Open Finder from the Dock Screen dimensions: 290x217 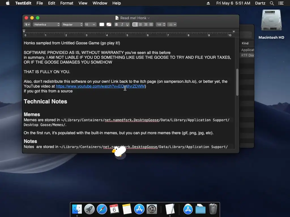click(77, 209)
